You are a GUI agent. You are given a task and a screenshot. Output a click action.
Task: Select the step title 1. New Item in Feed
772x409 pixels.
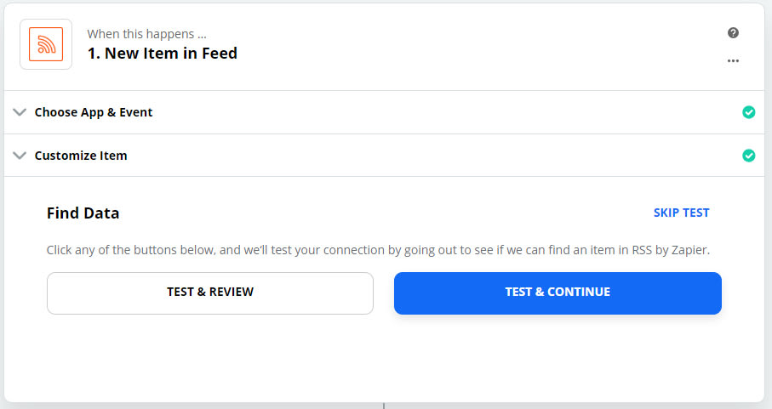pos(163,53)
